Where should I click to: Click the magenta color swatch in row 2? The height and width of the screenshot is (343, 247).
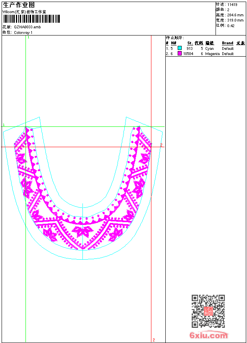(x=180, y=53)
